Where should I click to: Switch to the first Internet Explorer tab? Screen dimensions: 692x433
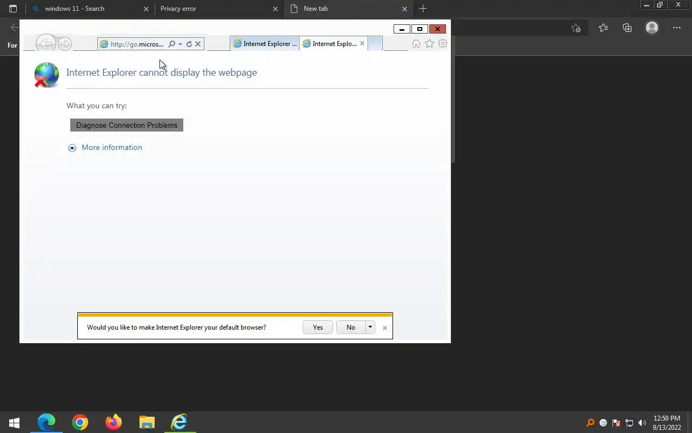pyautogui.click(x=264, y=44)
